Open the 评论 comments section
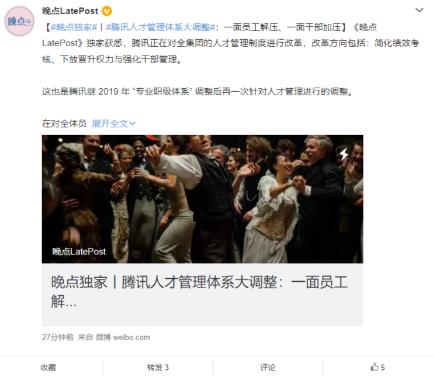 268,367
